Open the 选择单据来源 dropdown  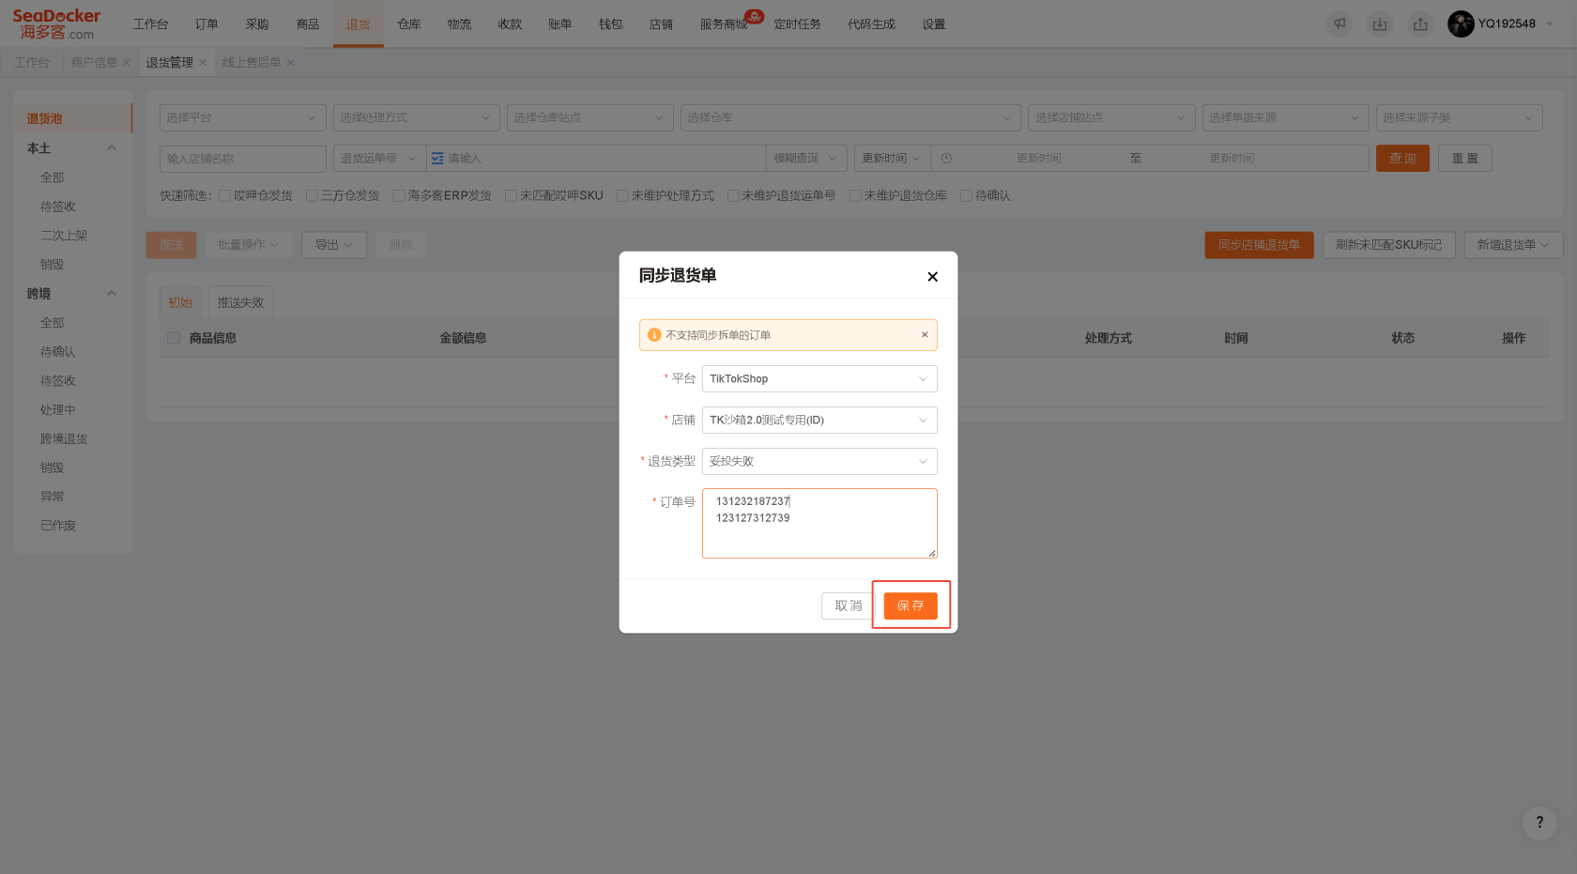coord(1285,117)
